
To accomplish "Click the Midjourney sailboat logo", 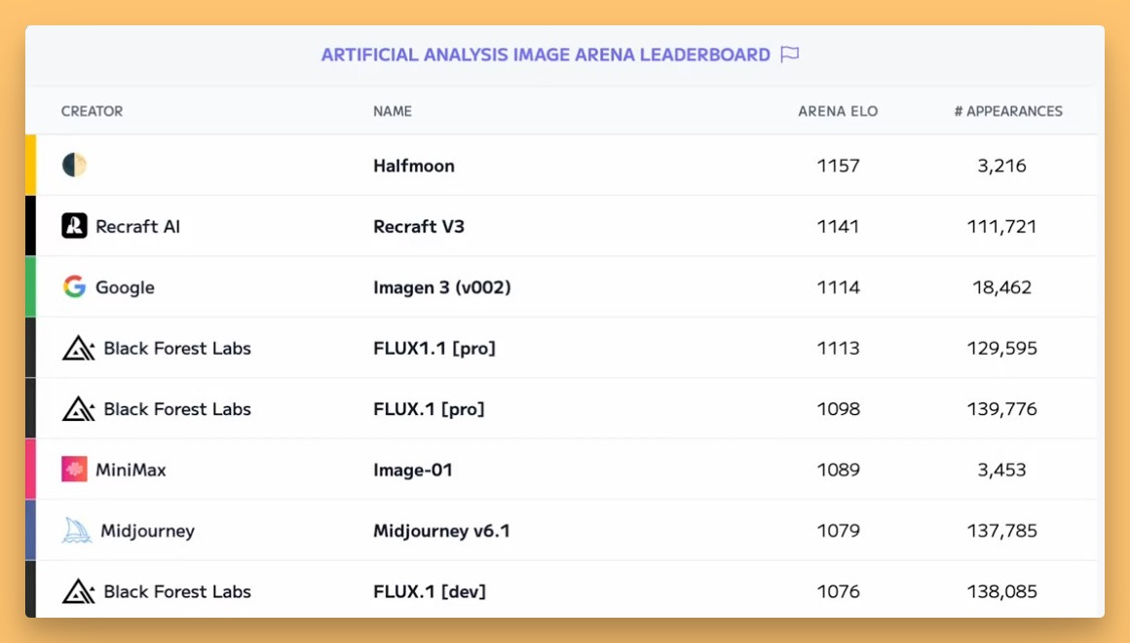I will 76,531.
